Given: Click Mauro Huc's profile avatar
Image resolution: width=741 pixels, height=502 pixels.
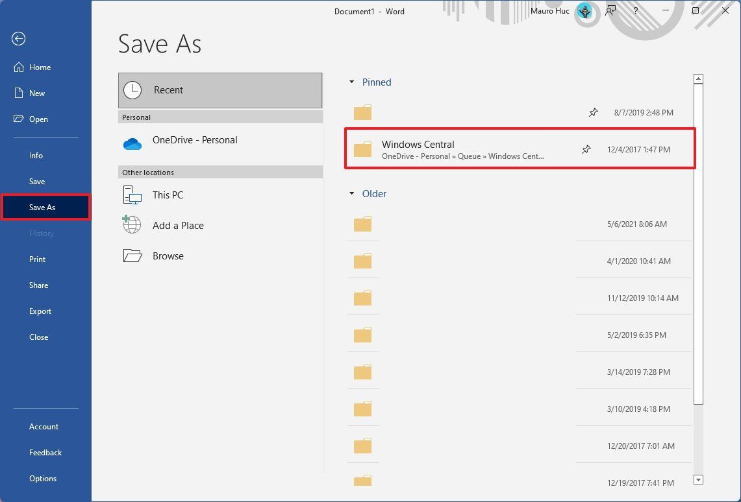Looking at the screenshot, I should 585,11.
